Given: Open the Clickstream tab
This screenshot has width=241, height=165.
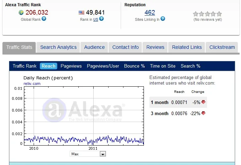Looking at the screenshot, I should point(222,47).
